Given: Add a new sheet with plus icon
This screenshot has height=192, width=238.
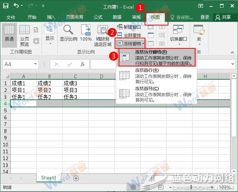Looking at the screenshot, I should point(76,178).
